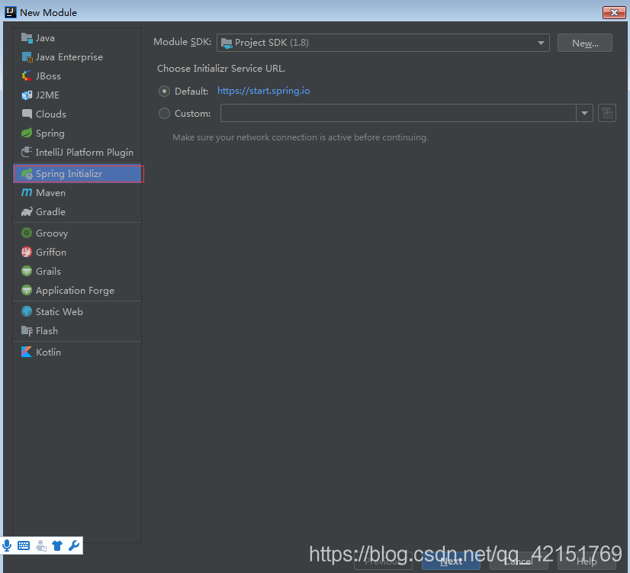Select Maven module type
The width and height of the screenshot is (630, 573).
pyautogui.click(x=77, y=192)
